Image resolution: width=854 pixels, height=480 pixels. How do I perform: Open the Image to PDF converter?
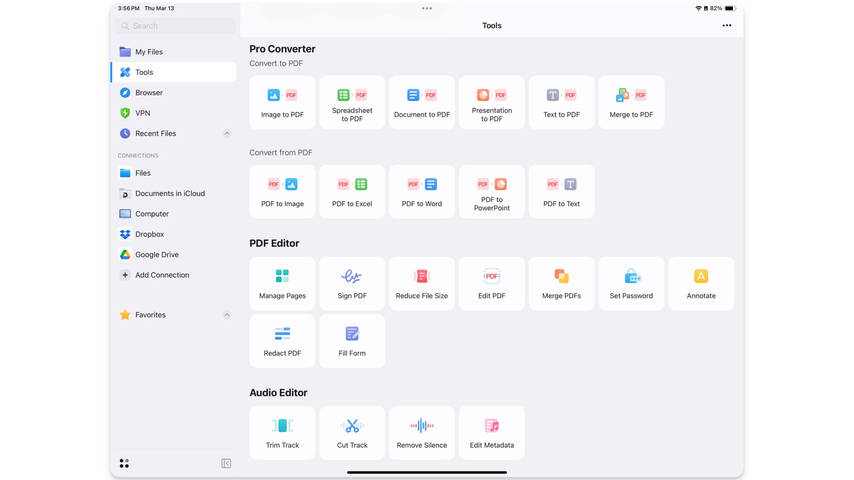pos(282,102)
